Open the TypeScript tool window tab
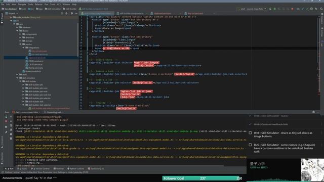Image resolution: width=324 pixels, height=182 pixels. (96, 168)
